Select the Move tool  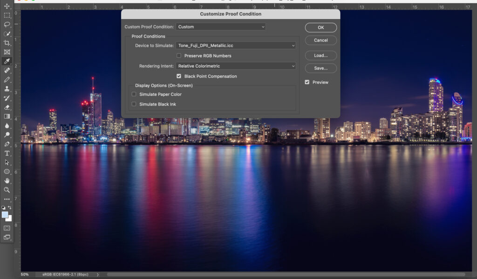7,6
